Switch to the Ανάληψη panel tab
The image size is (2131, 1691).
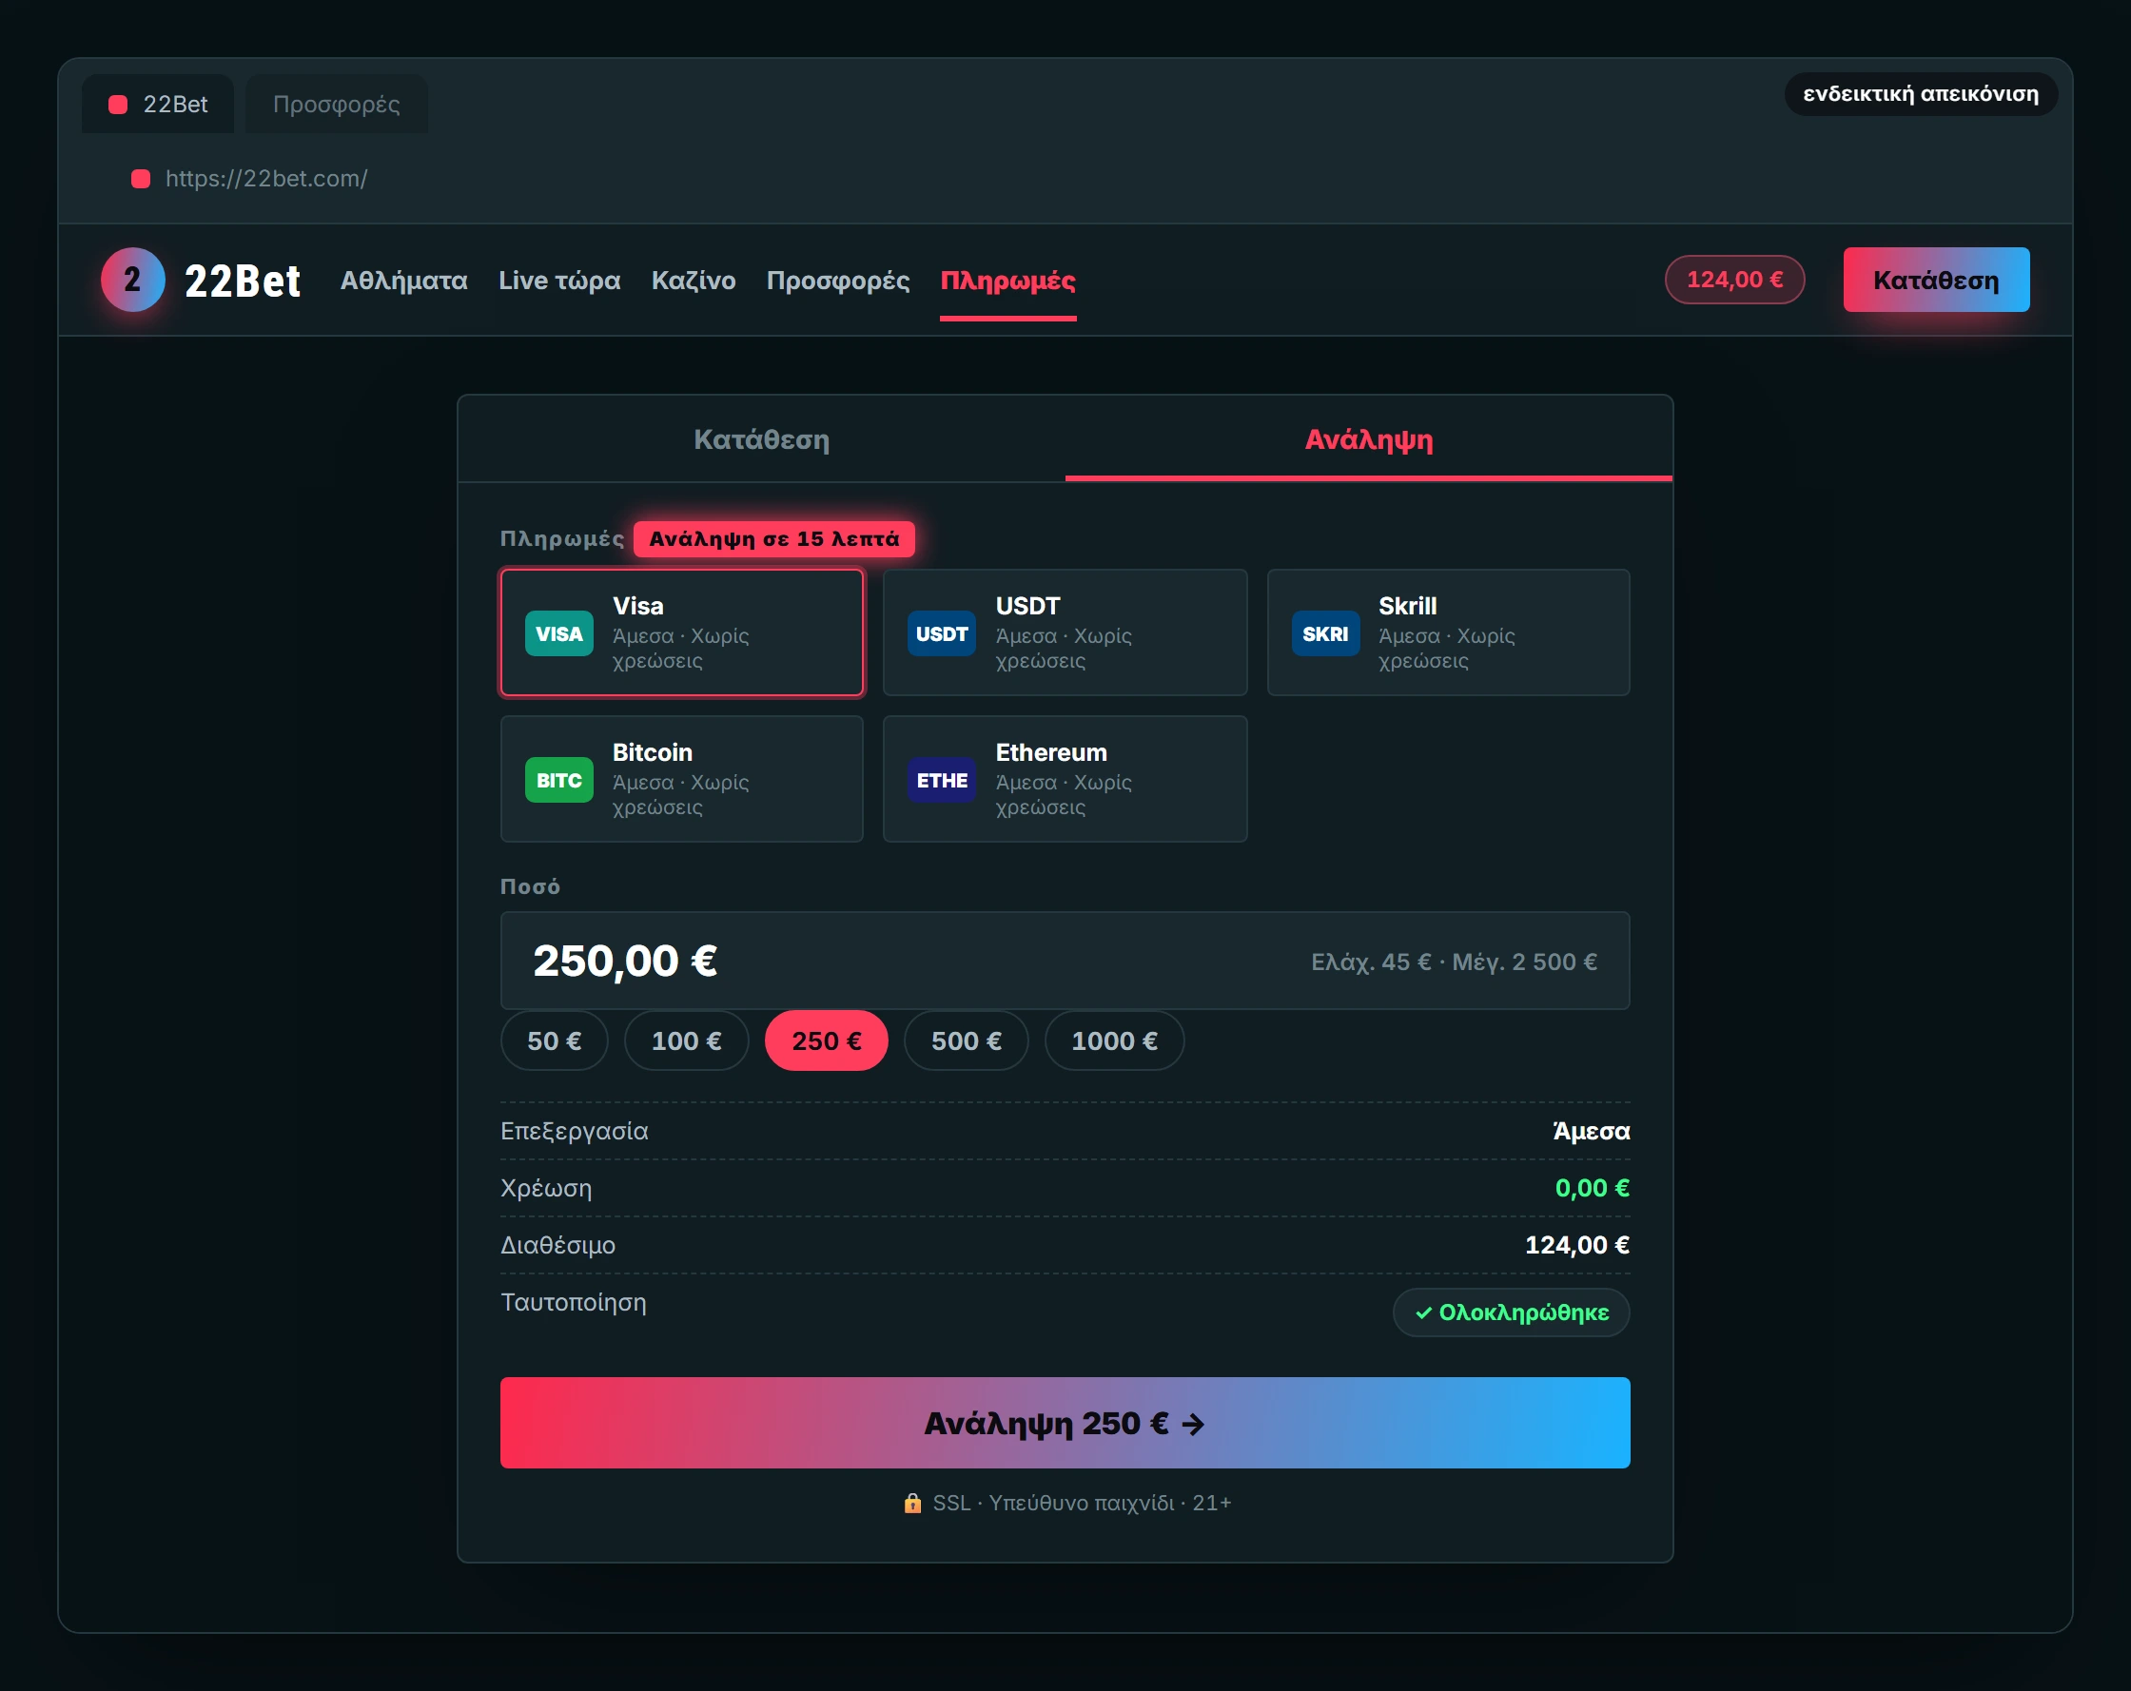click(1368, 438)
